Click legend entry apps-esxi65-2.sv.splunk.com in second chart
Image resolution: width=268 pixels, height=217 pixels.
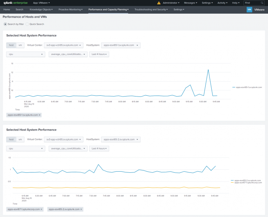246,180
